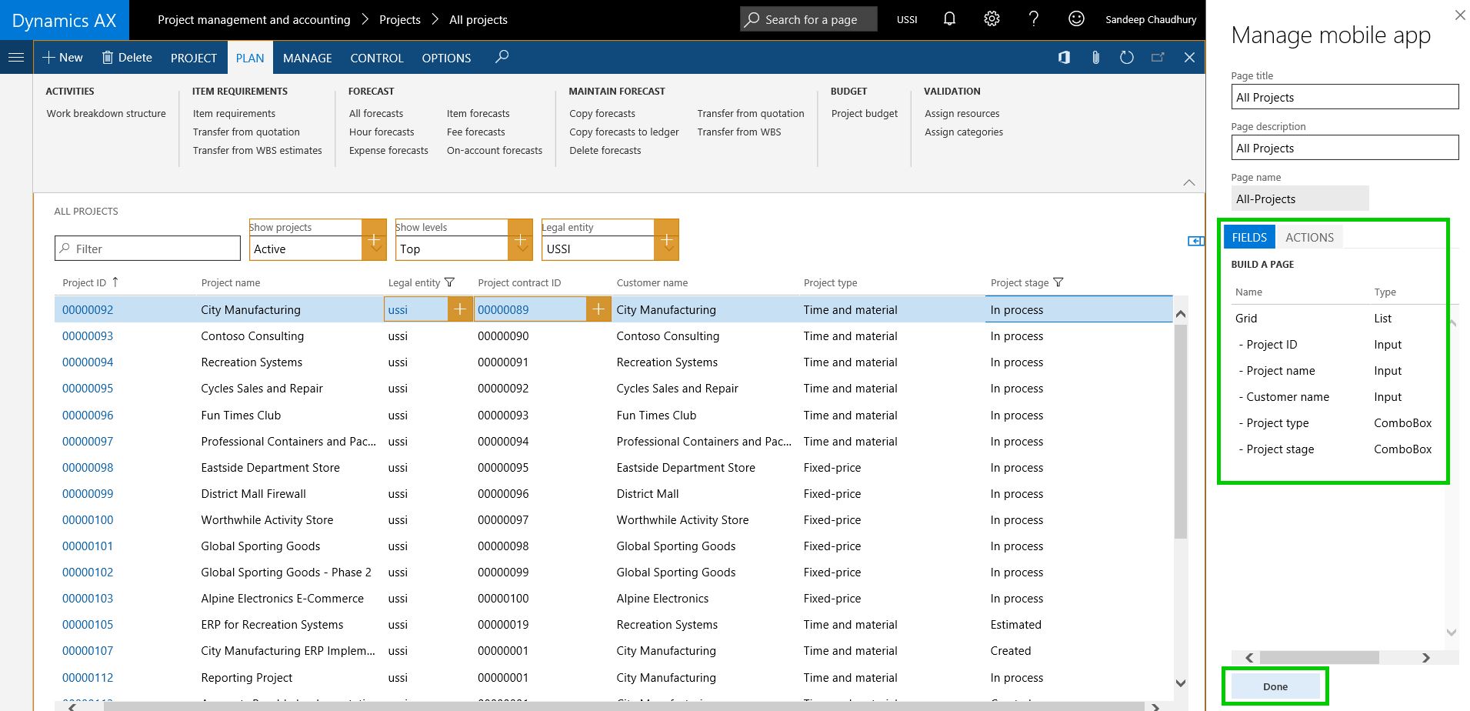Open the ACTIONS tab in mobile app pane
This screenshot has height=711, width=1470.
[1308, 238]
